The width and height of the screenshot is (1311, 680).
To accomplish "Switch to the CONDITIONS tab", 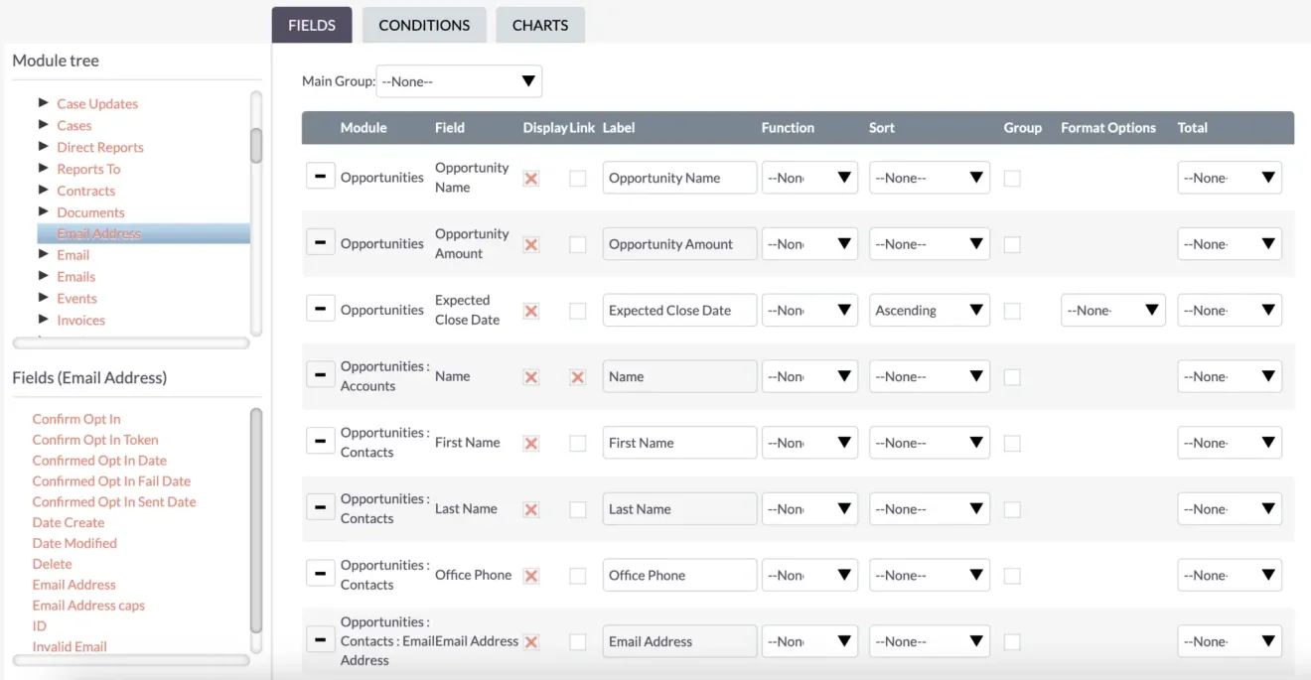I will point(424,25).
